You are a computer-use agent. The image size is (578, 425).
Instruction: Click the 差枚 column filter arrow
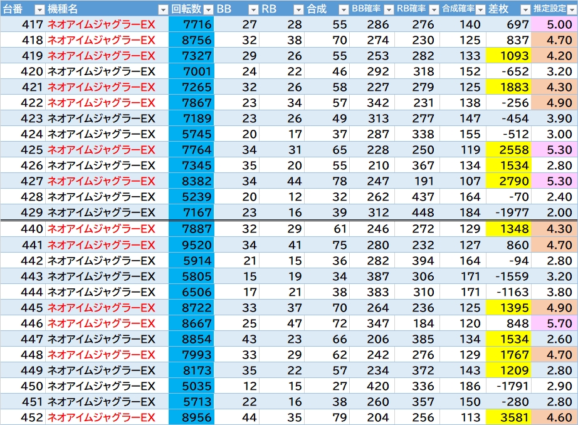[x=524, y=9]
